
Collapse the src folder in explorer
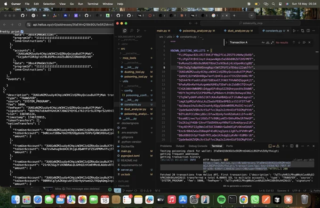click(123, 48)
